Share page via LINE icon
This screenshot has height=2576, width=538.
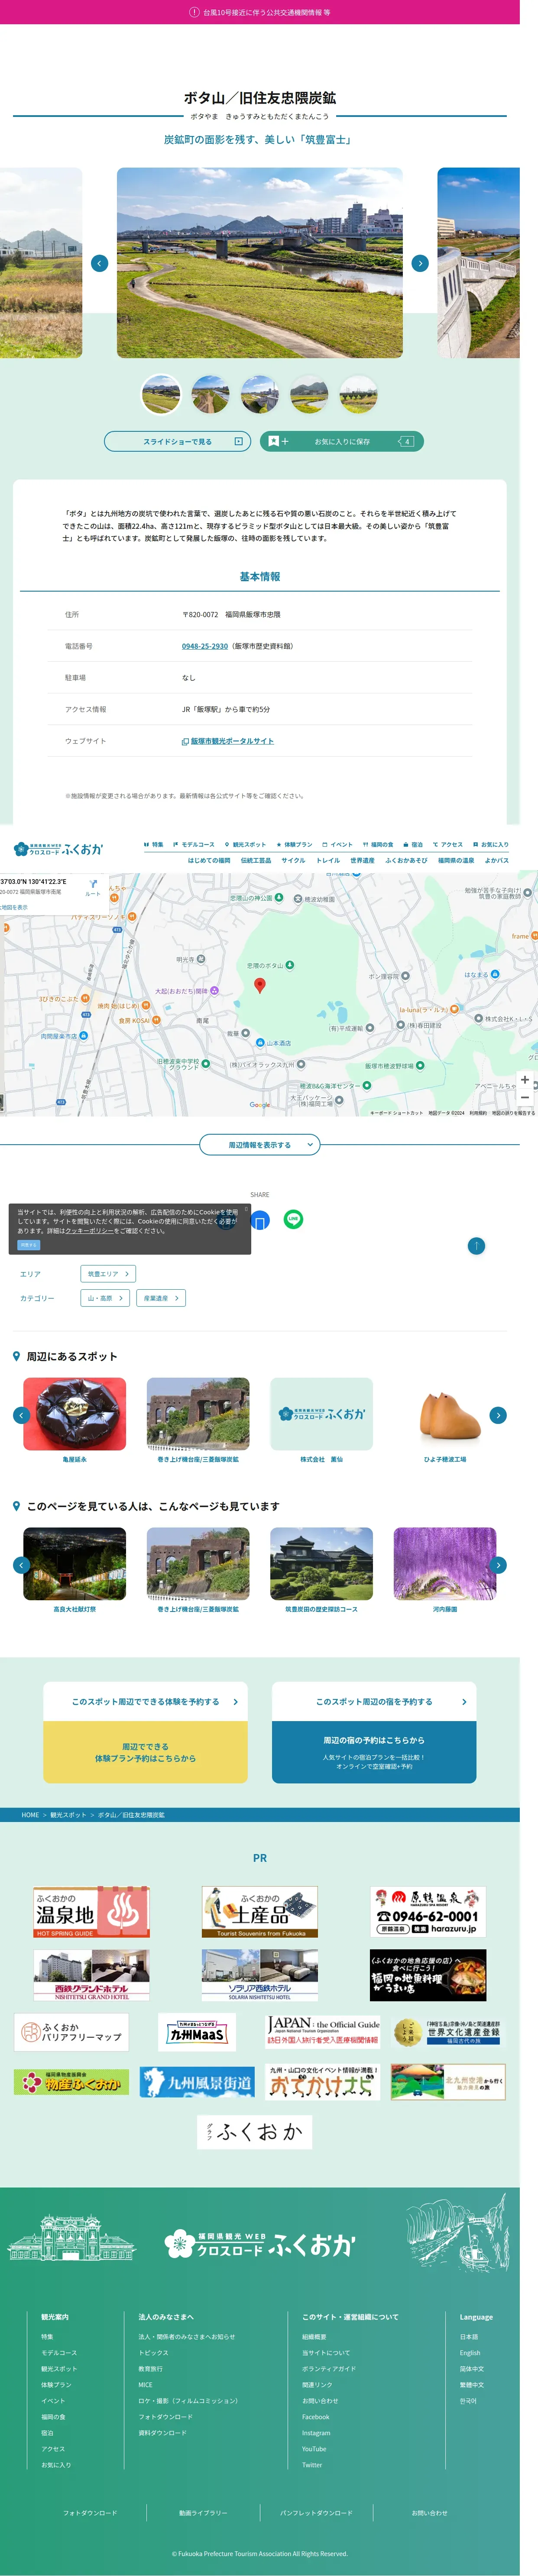293,1219
